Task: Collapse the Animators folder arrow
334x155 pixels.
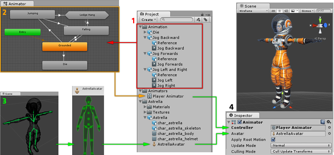Action: (140, 91)
